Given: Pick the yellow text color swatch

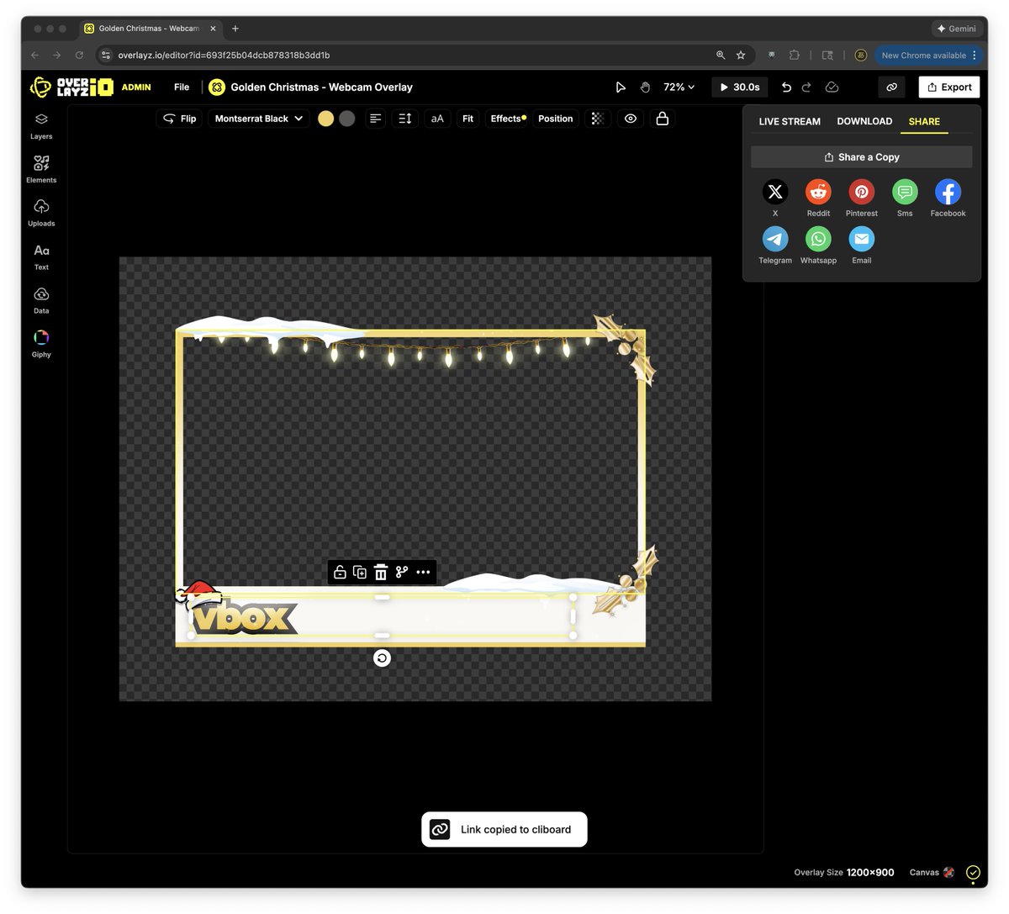Looking at the screenshot, I should point(326,119).
